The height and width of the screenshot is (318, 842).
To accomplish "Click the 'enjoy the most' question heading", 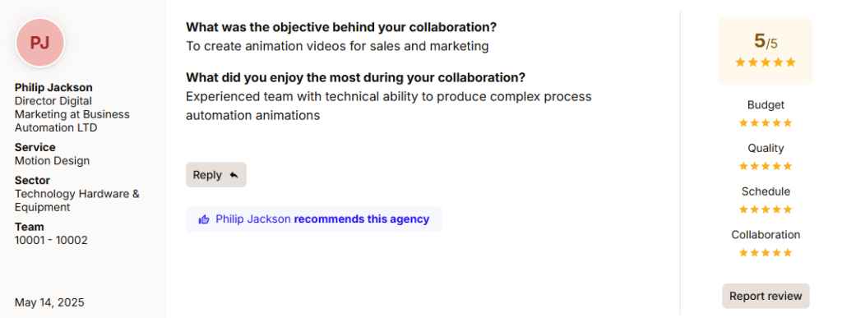I will pyautogui.click(x=355, y=78).
